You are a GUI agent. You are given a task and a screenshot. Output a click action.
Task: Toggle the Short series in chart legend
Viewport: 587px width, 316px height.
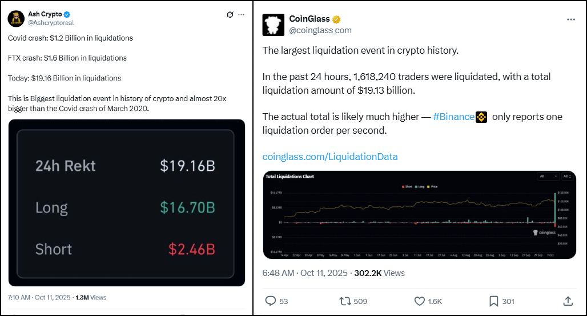pos(407,187)
